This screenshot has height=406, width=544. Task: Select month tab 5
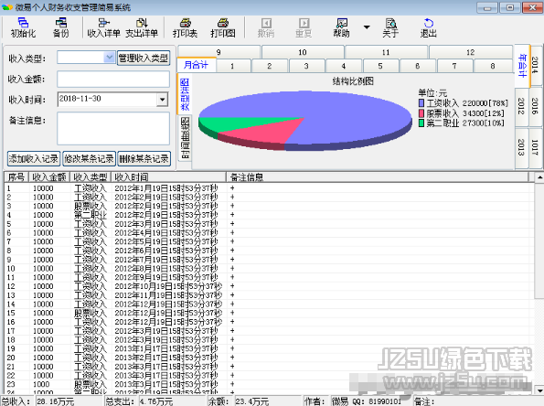380,66
